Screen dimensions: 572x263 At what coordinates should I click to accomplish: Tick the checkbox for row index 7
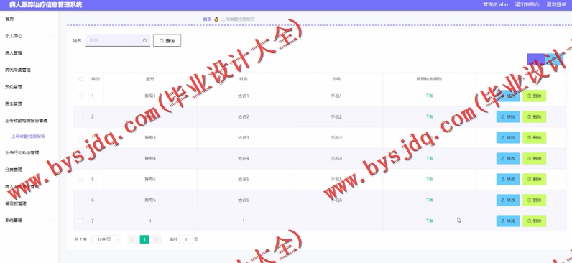80,221
